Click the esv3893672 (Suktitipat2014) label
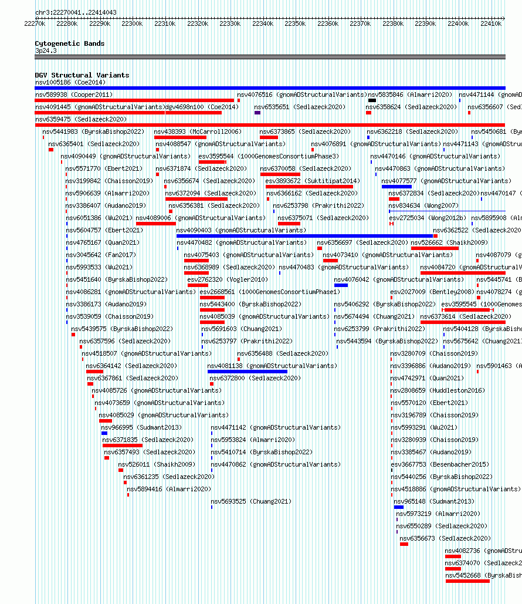The image size is (522, 604). (x=313, y=181)
